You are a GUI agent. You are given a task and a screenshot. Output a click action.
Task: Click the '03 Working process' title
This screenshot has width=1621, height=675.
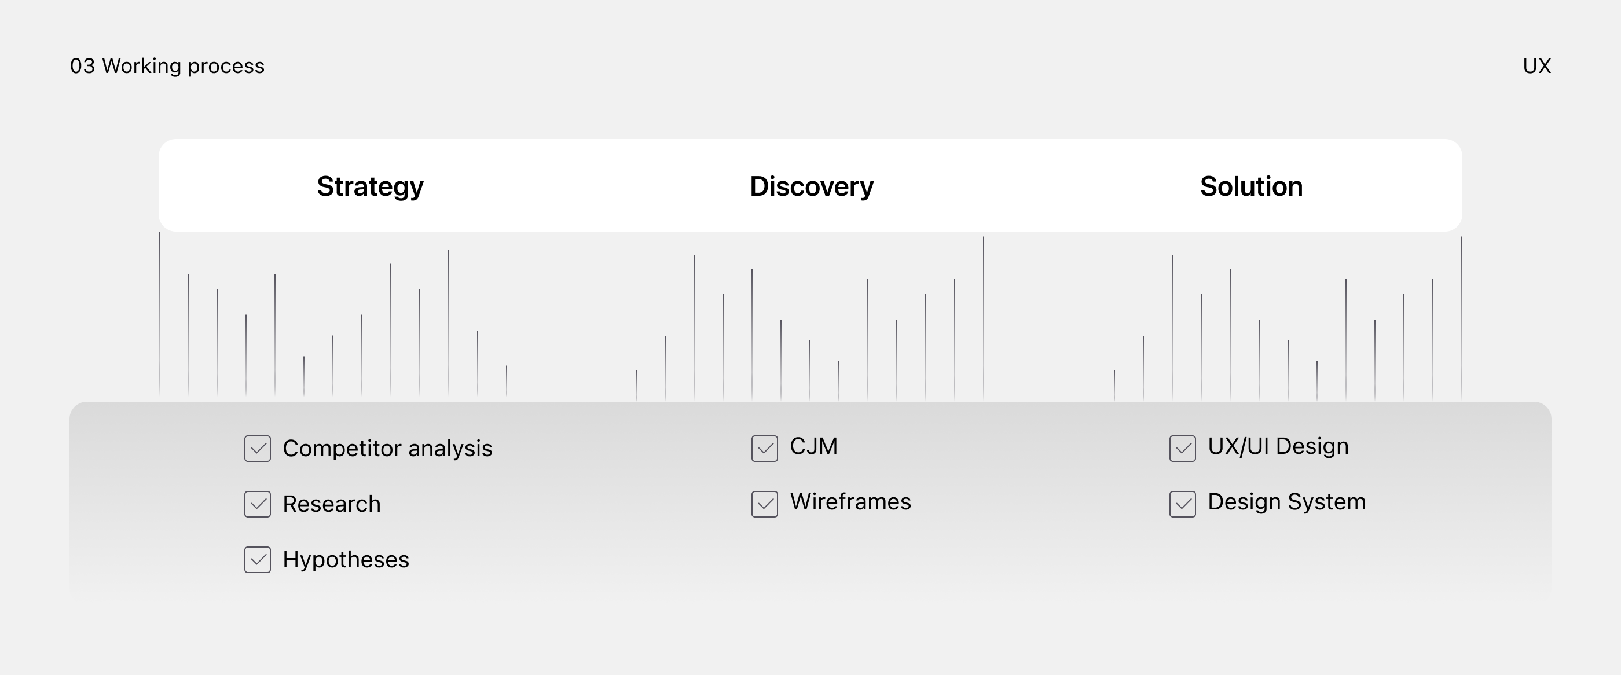pyautogui.click(x=167, y=66)
